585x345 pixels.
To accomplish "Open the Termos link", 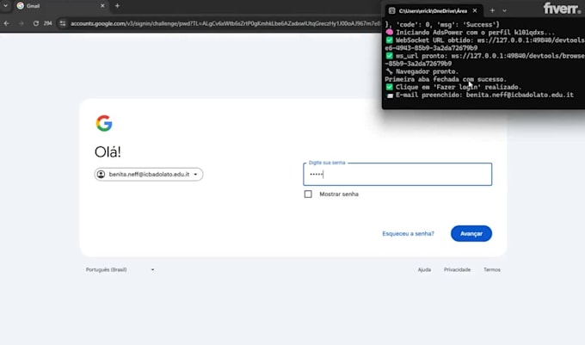I will coord(492,269).
